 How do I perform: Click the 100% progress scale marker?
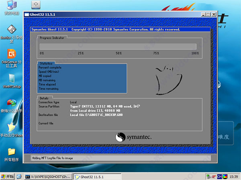(x=195, y=53)
